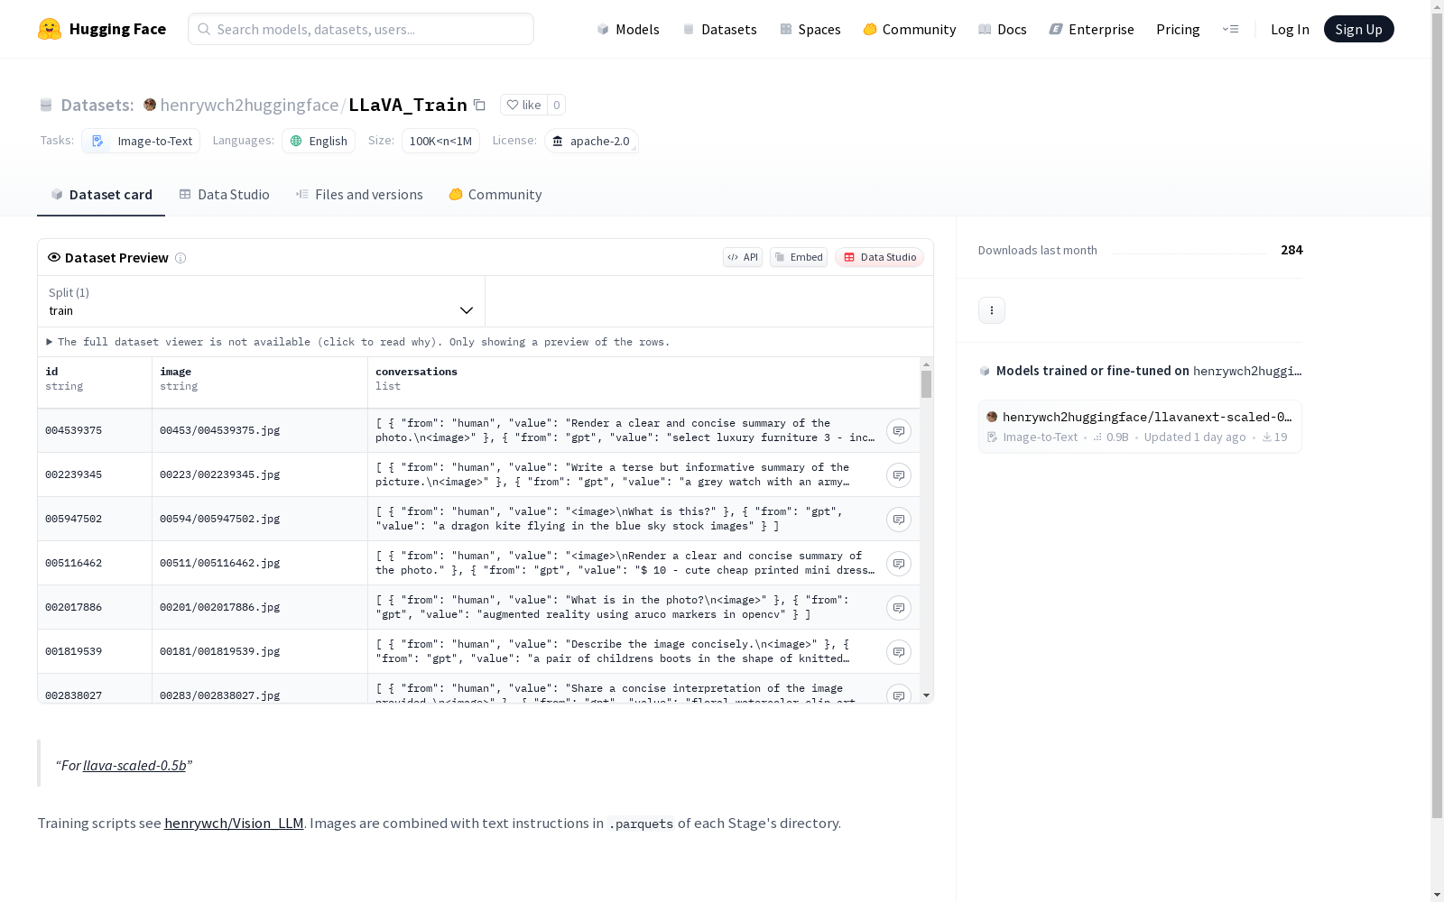Open the Community tab of the dataset
Screen dimensions: 1444x902
click(495, 195)
